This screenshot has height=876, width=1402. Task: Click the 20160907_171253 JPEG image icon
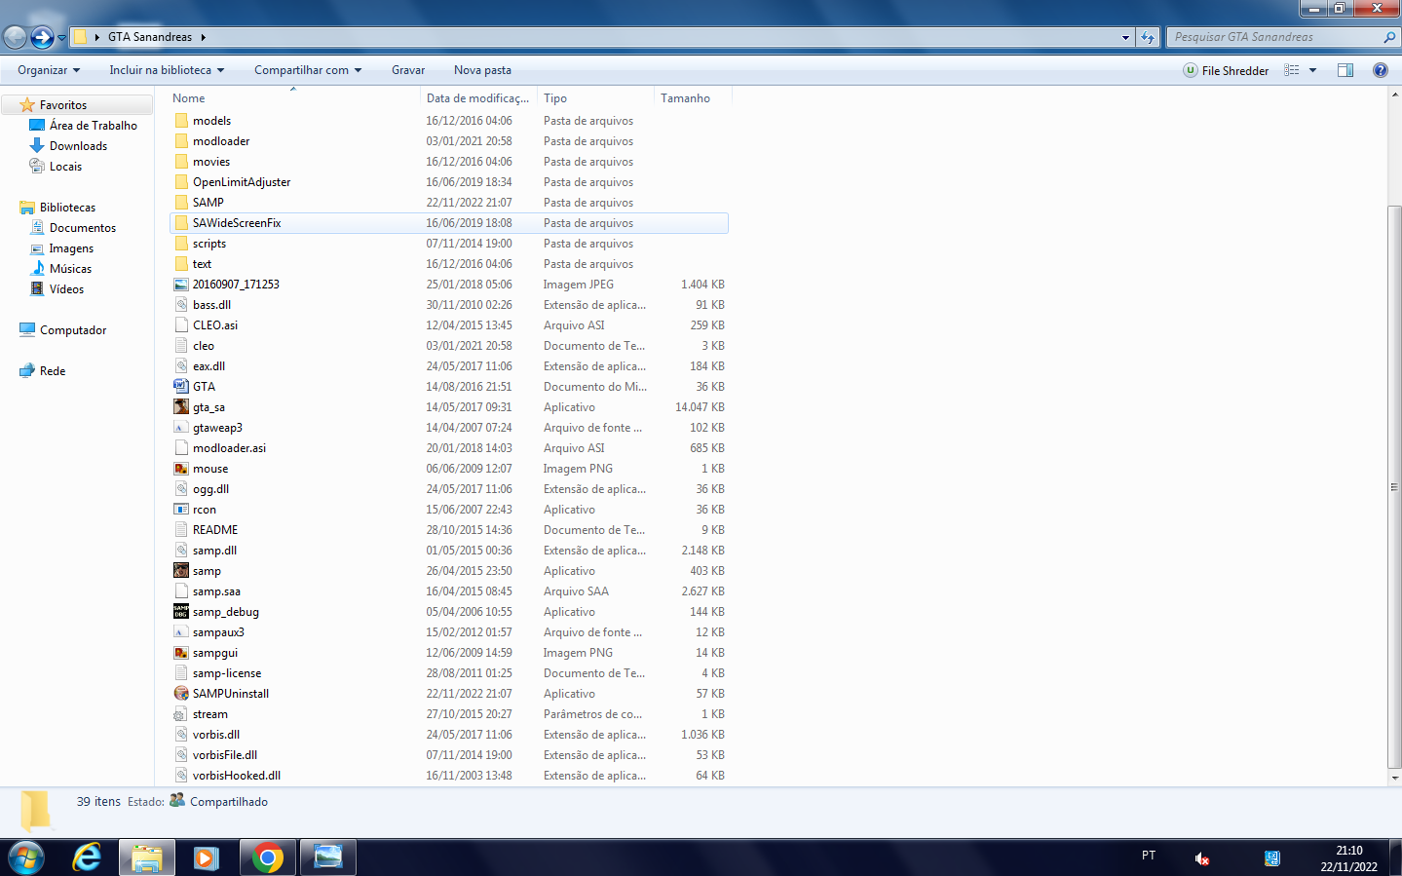tap(181, 285)
